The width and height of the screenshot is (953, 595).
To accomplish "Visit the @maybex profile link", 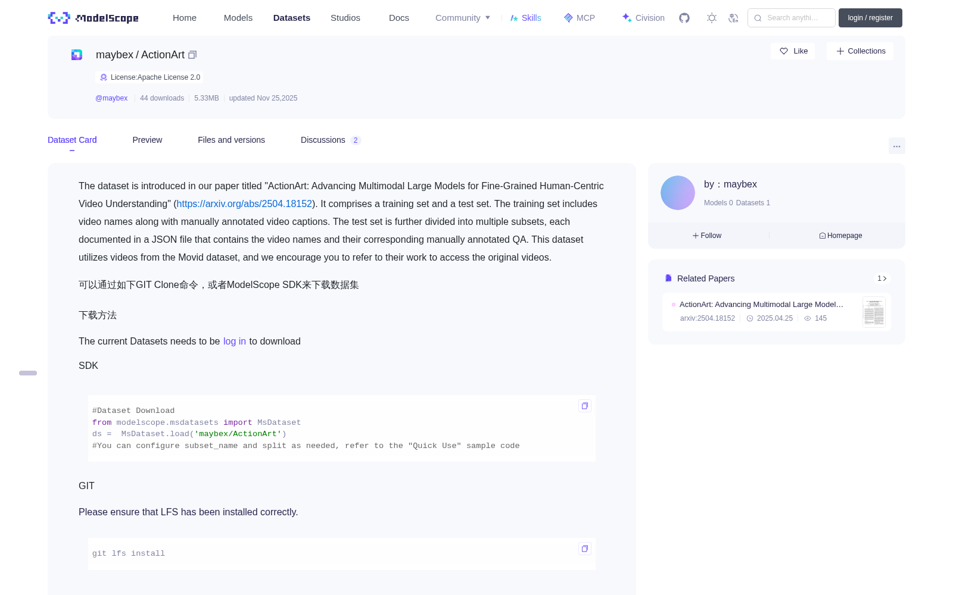I will (x=111, y=98).
